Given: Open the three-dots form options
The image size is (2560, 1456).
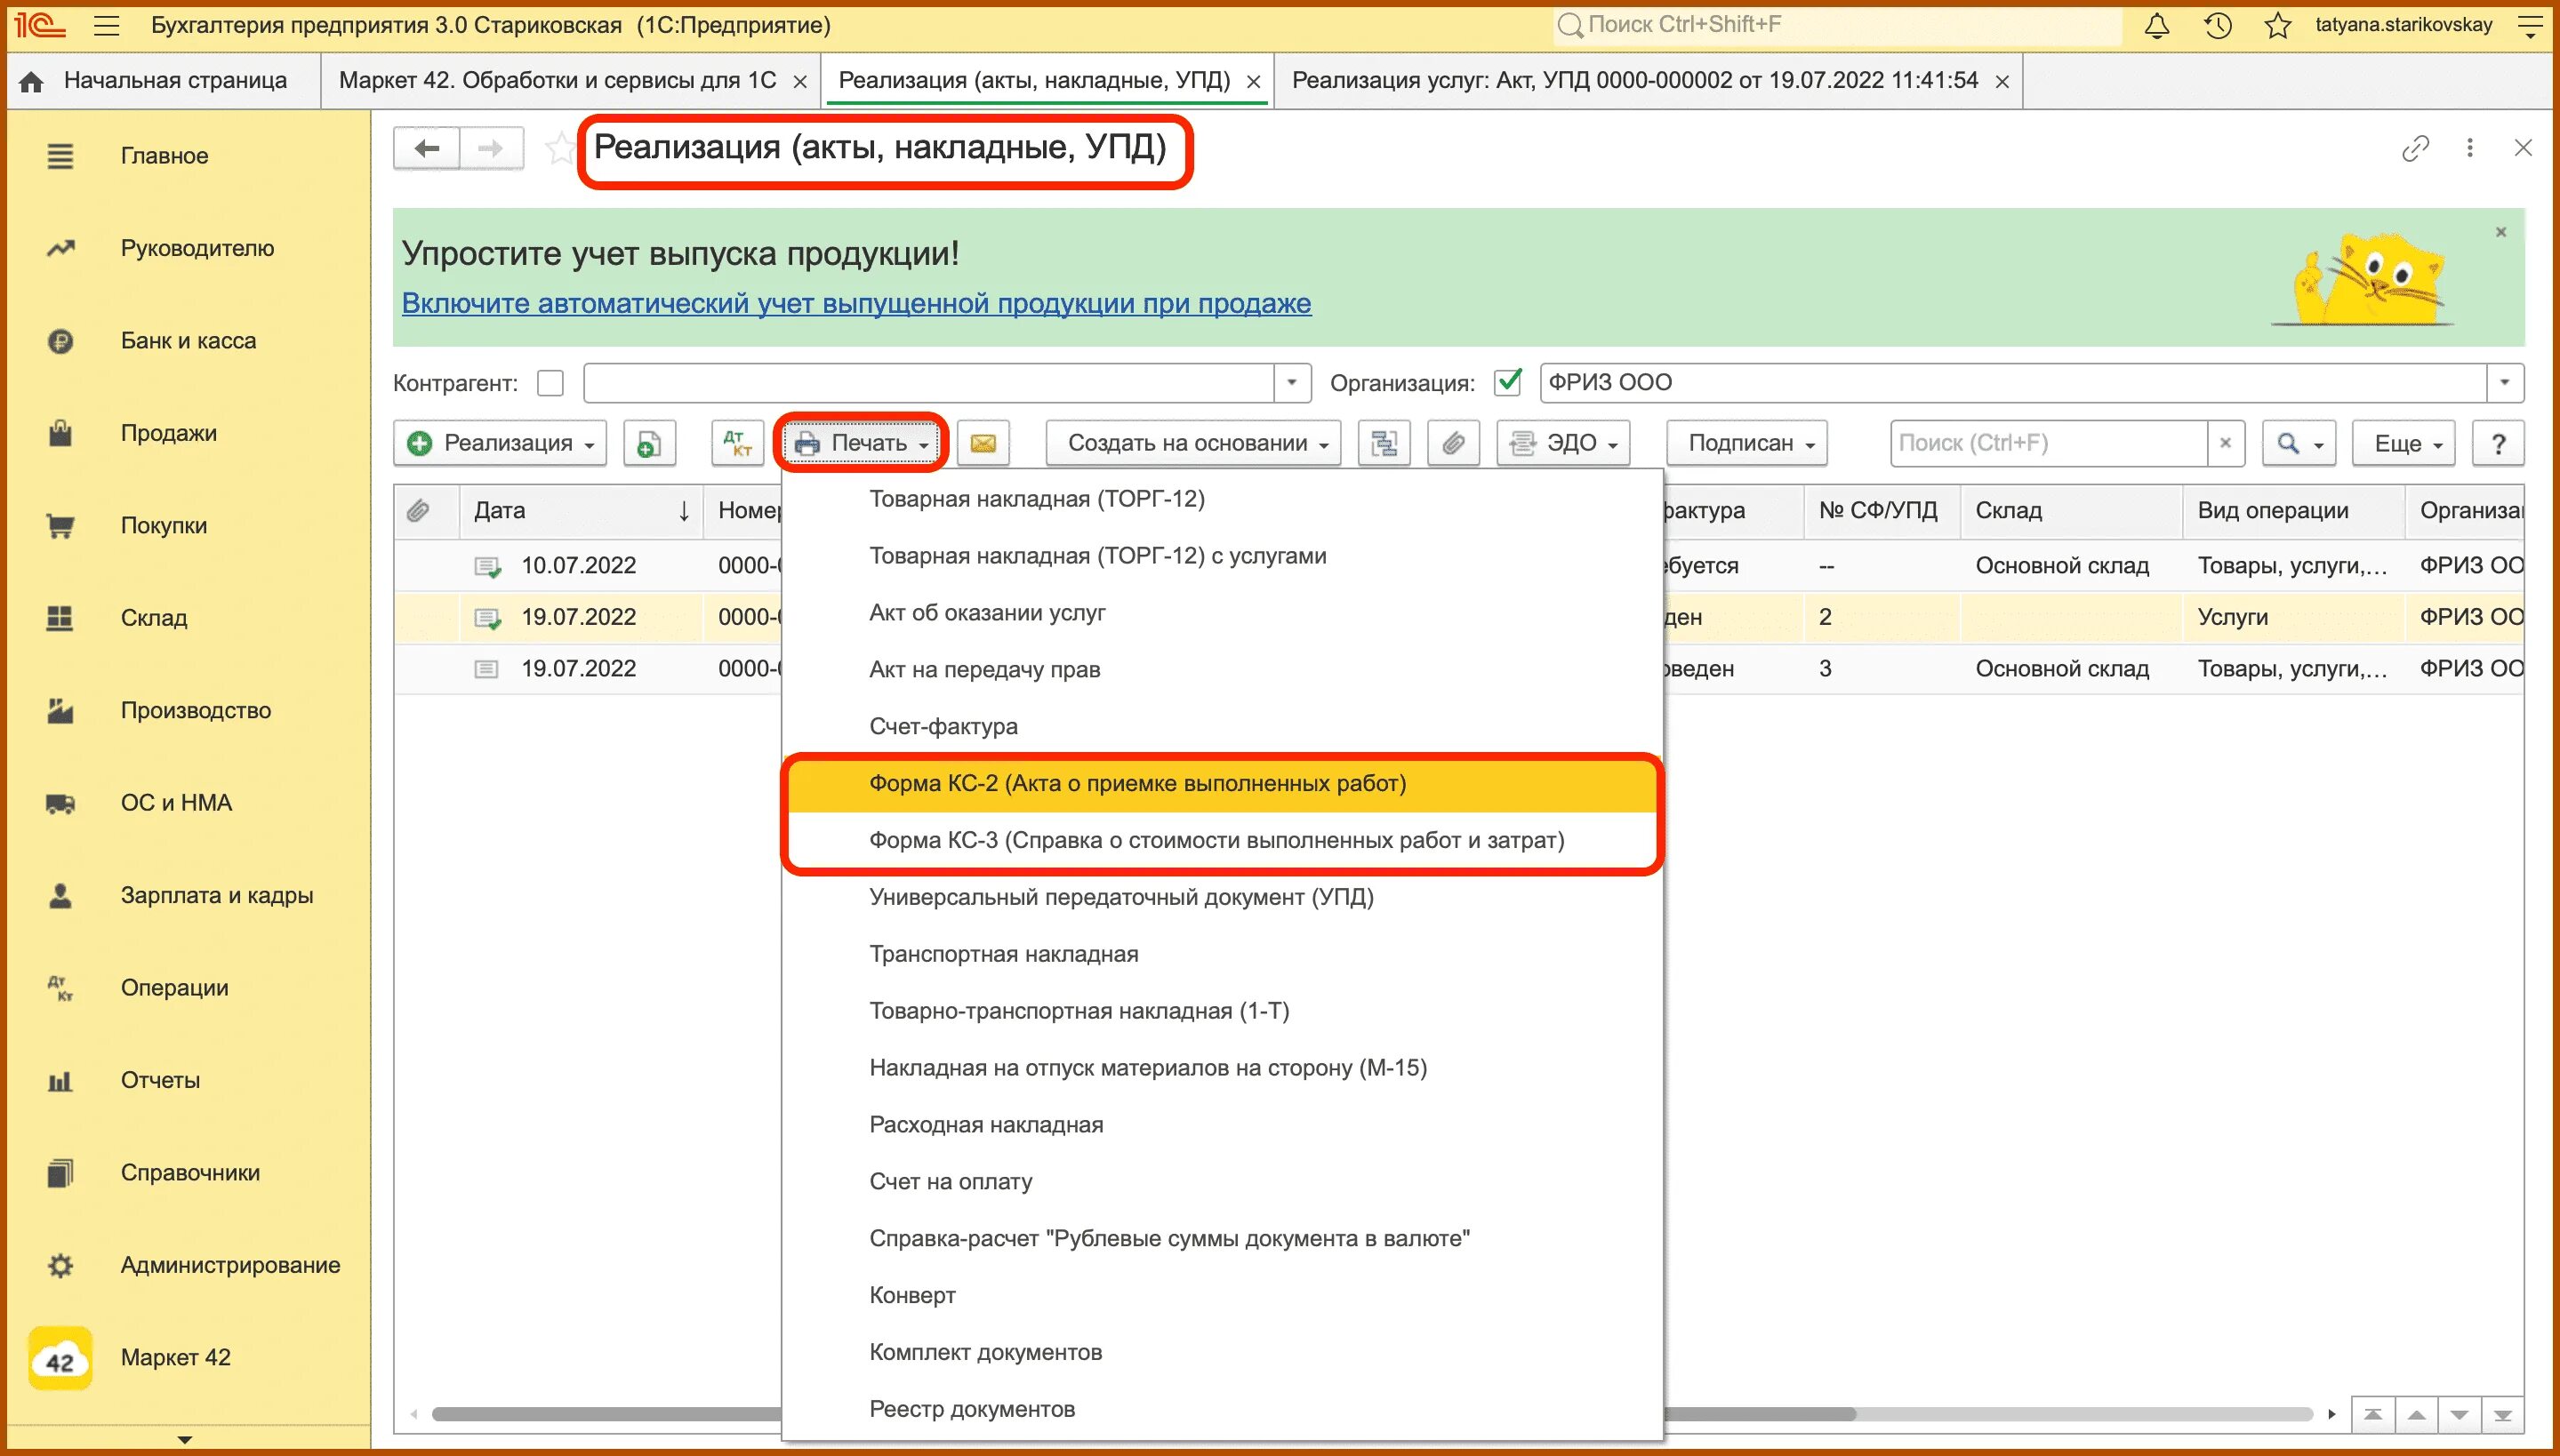Looking at the screenshot, I should click(2470, 148).
